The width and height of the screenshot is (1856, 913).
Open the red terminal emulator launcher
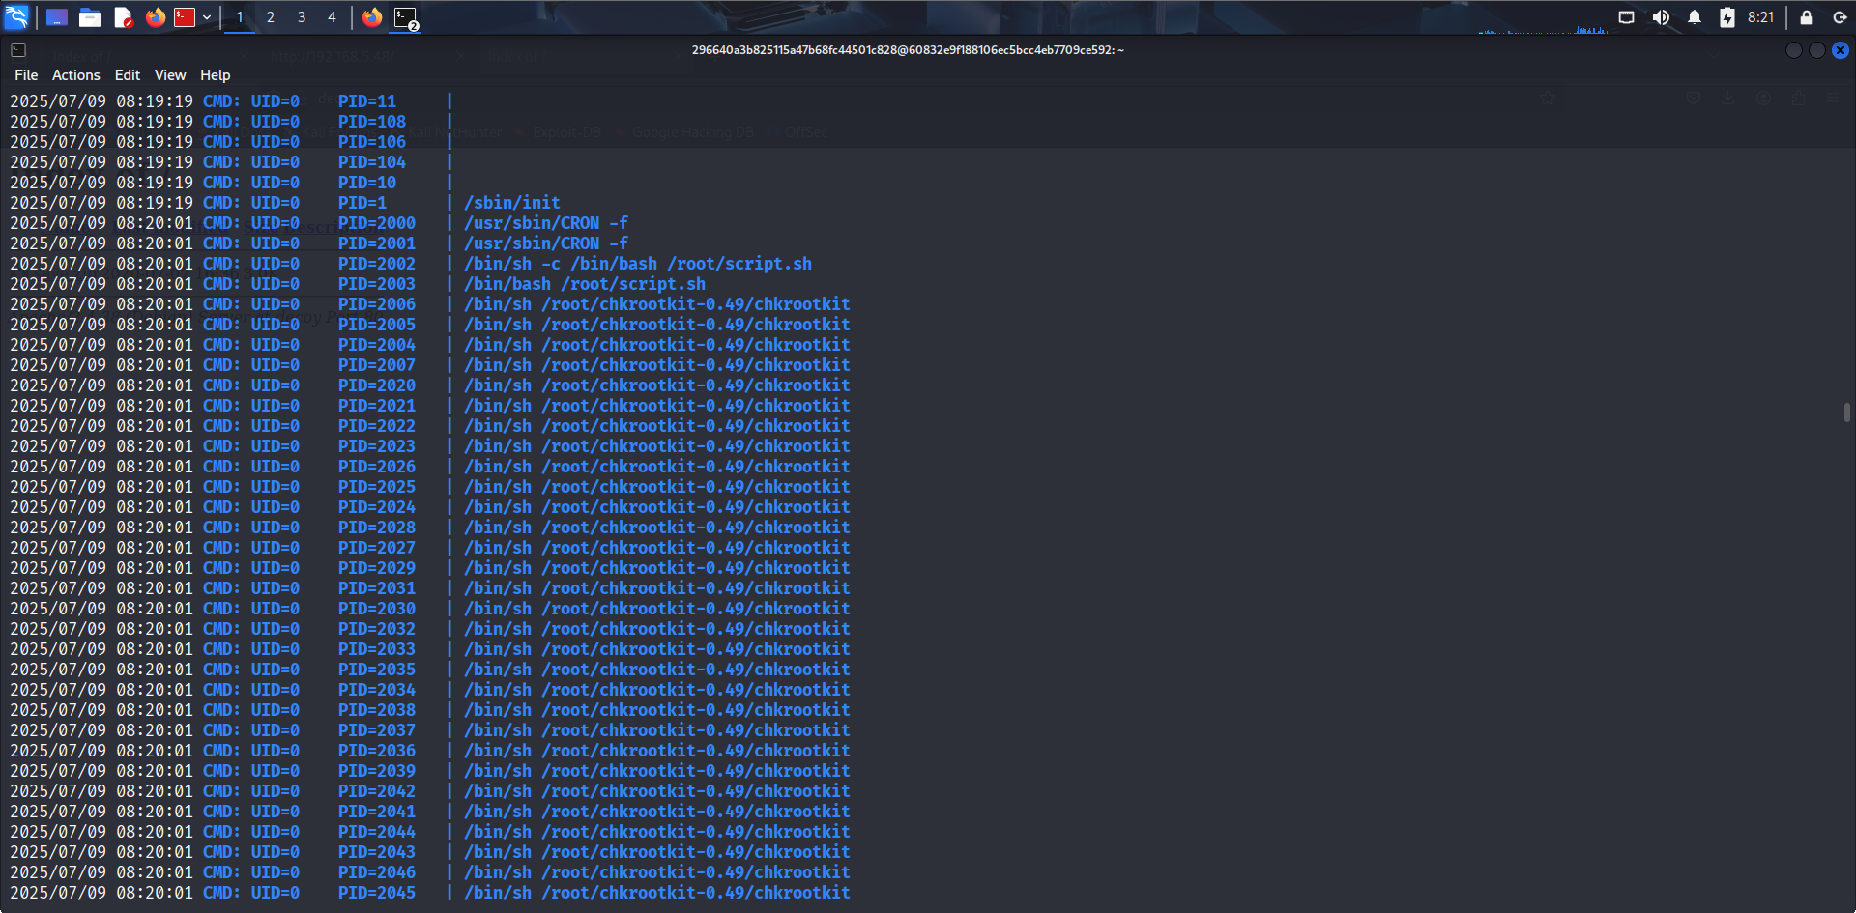[x=185, y=17]
